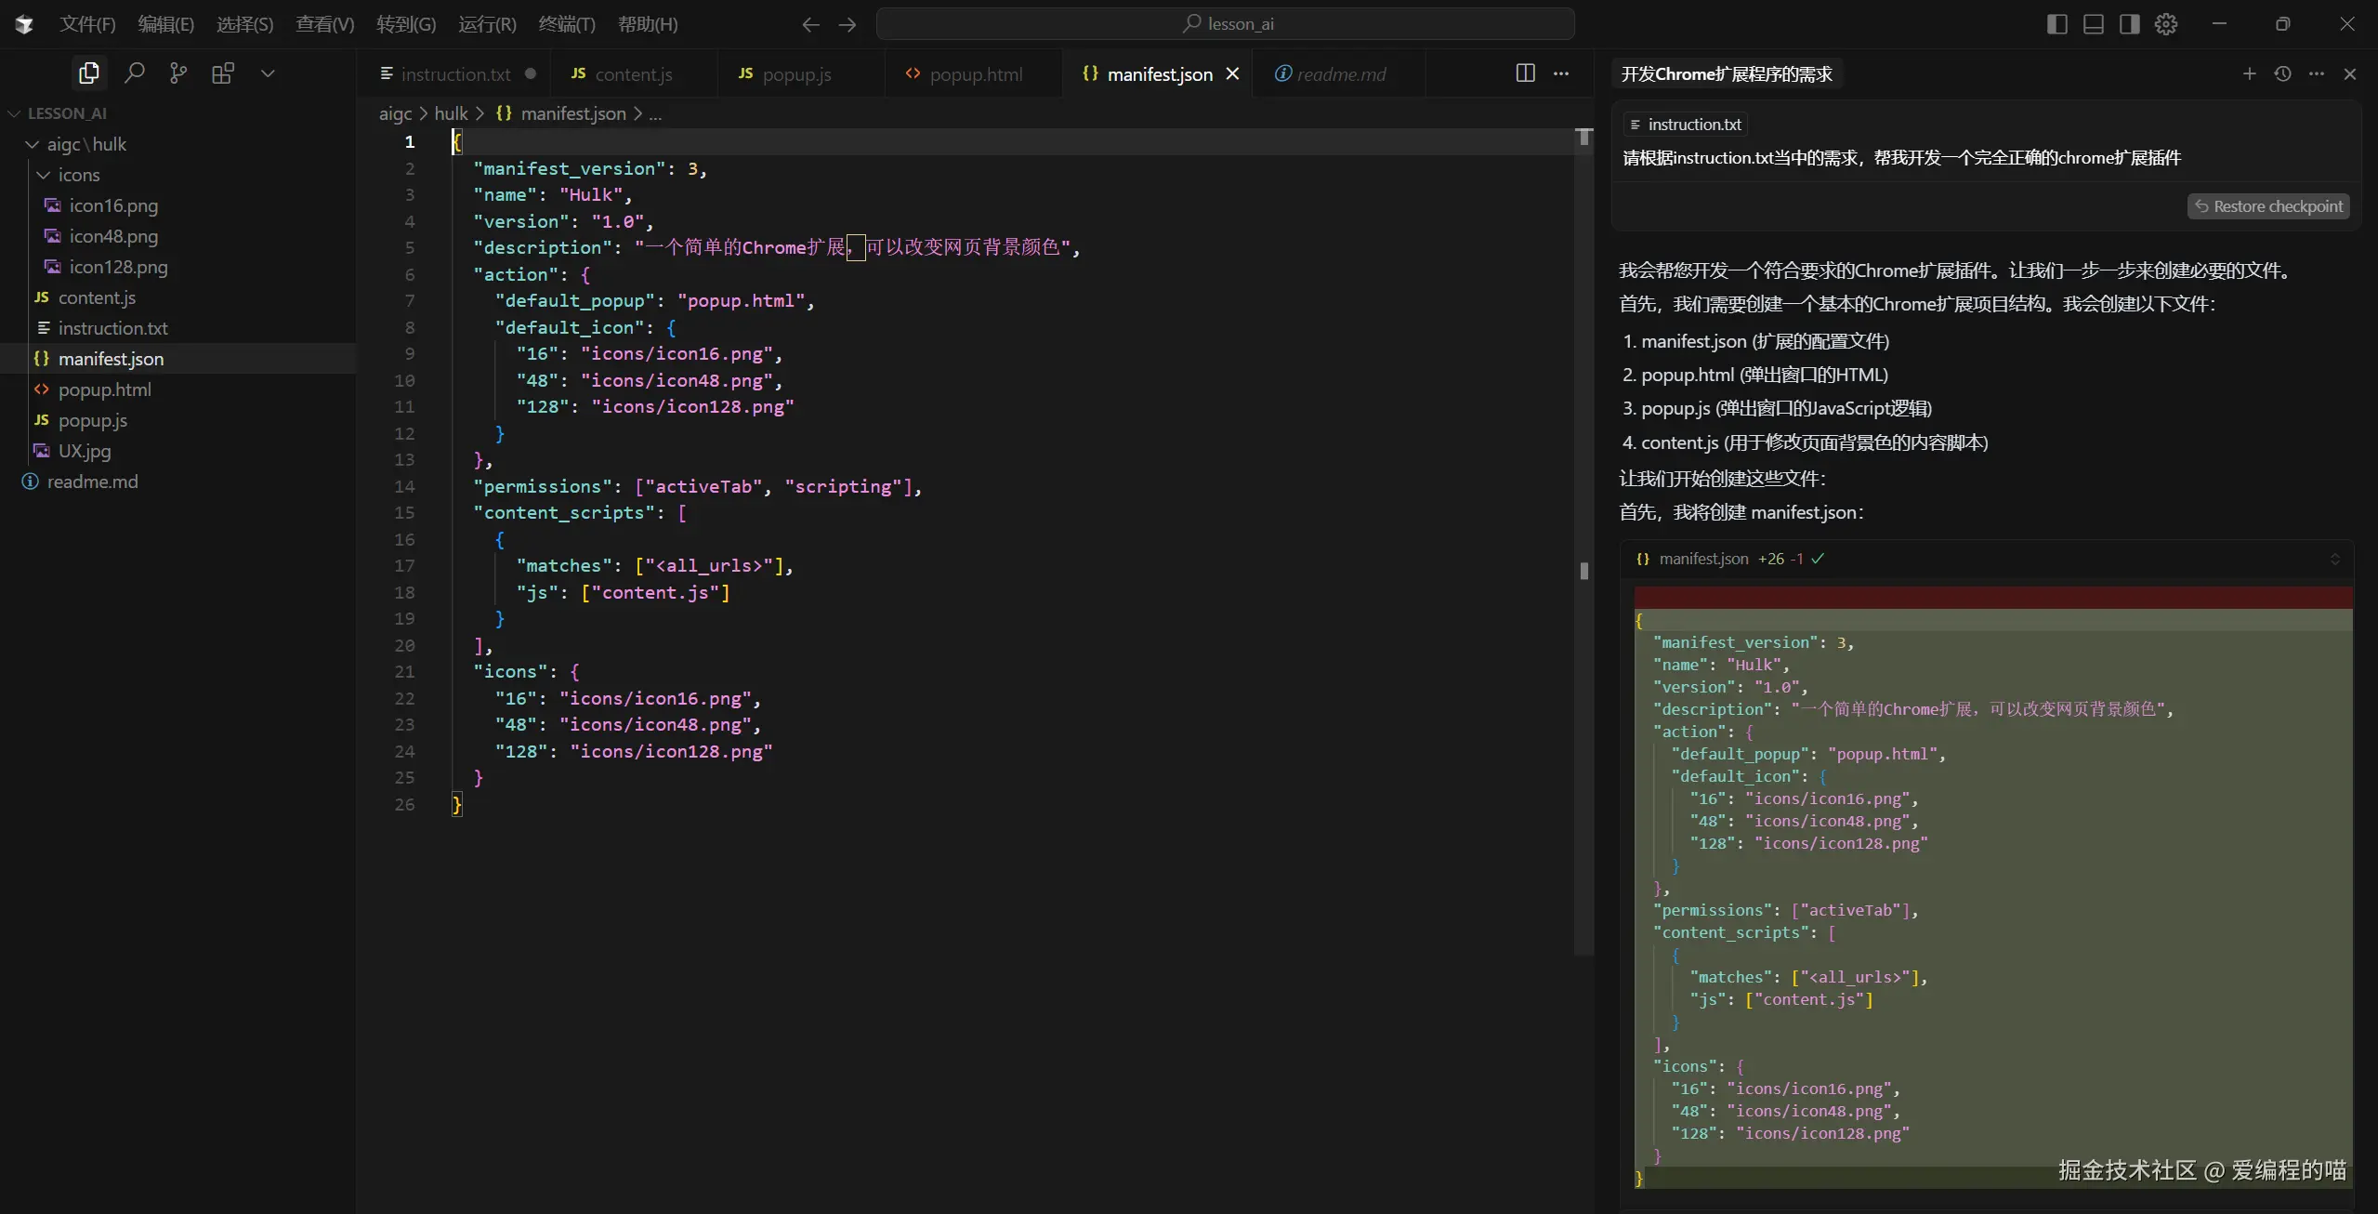Screen dimensions: 2378x1214
Task: Click the Explorer files icon
Action: (89, 73)
